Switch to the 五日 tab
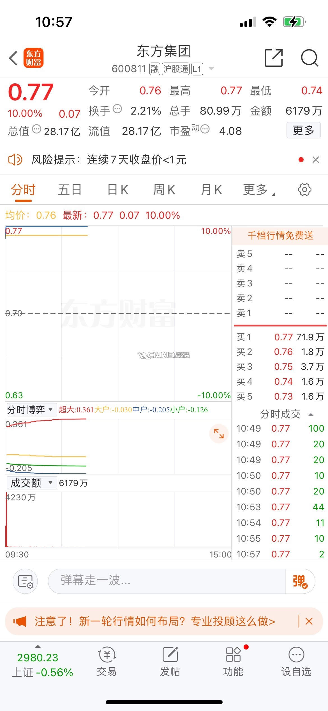 click(x=70, y=190)
